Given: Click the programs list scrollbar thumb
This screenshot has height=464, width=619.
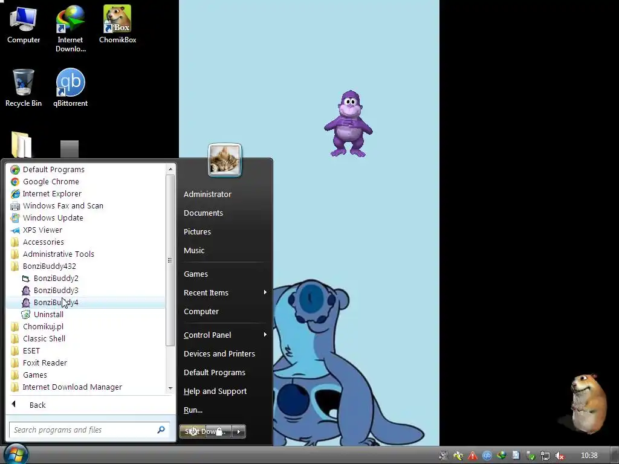Looking at the screenshot, I should tap(170, 260).
